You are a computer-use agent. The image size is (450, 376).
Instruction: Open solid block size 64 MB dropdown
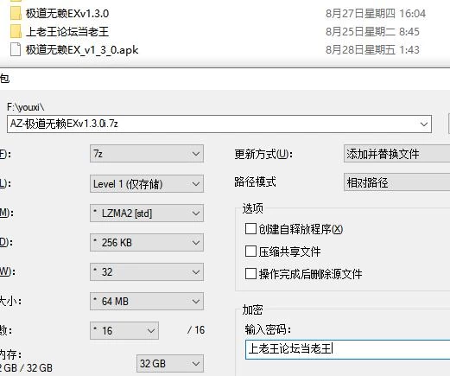147,302
